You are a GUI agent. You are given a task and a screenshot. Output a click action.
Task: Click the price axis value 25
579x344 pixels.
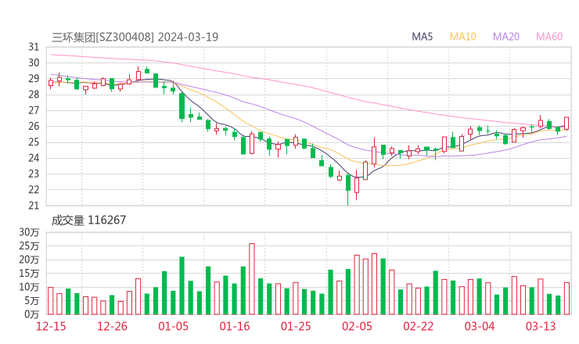[x=34, y=142]
